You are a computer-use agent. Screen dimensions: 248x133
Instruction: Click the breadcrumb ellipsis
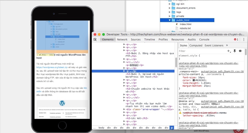coord(94,128)
